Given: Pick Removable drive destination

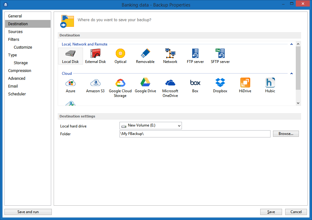Looking at the screenshot, I should (x=145, y=56).
